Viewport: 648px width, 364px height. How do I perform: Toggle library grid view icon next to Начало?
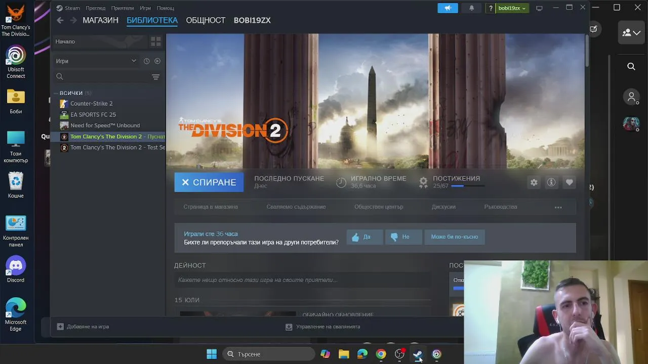(156, 41)
